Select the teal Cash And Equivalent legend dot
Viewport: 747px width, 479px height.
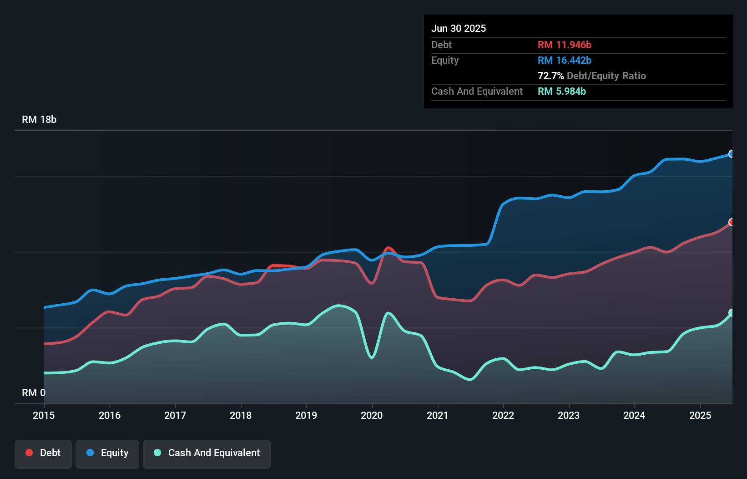(x=156, y=453)
